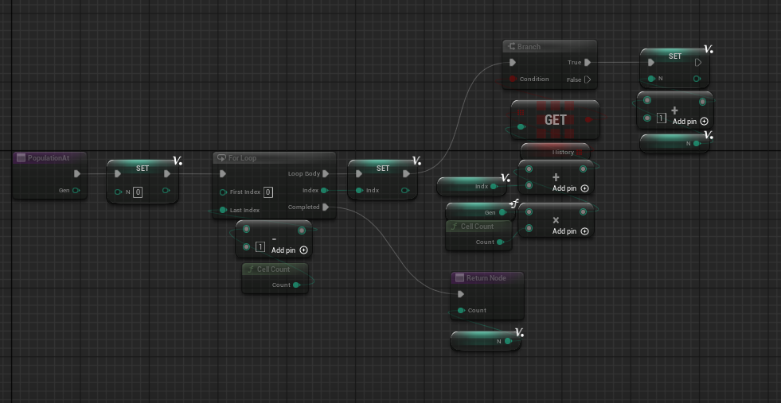Click the GET node's green input pin

click(x=521, y=127)
